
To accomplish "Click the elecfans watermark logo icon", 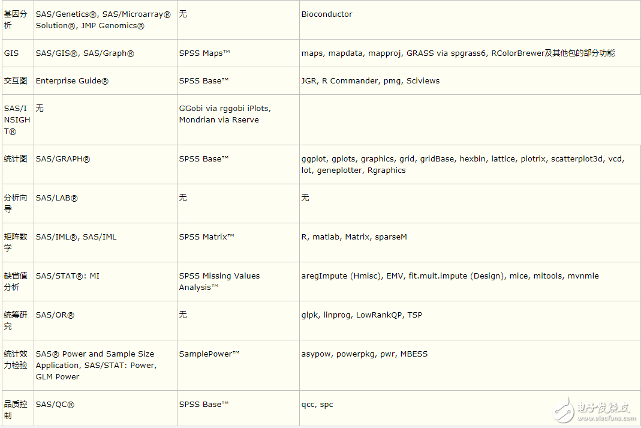I will (565, 409).
